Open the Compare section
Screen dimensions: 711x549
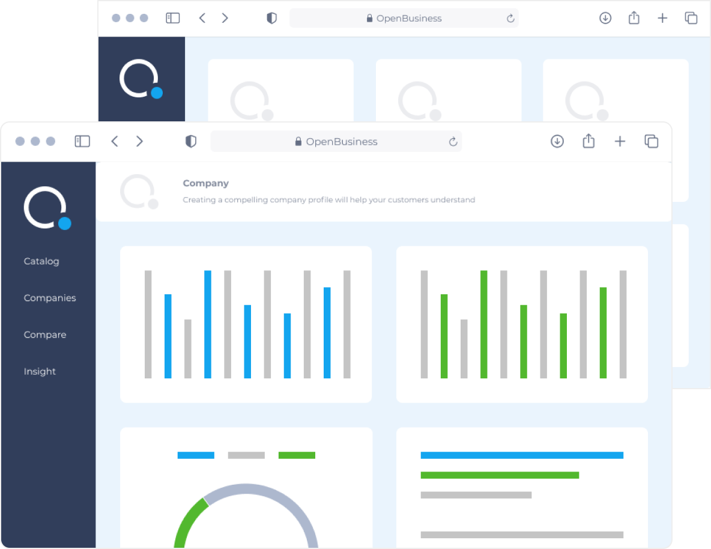click(x=45, y=335)
